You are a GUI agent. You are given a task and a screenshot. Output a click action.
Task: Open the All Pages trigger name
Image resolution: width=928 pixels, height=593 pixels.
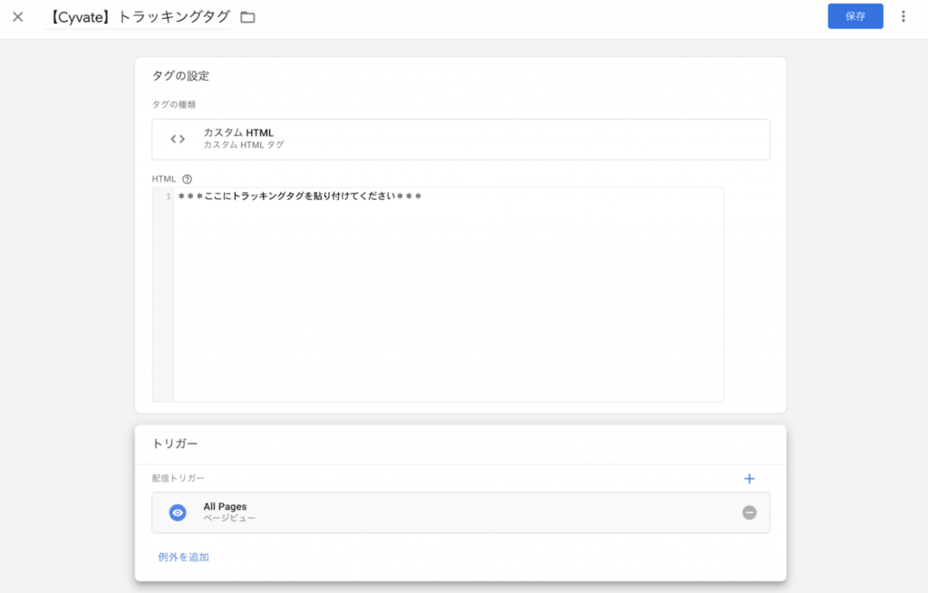[225, 506]
